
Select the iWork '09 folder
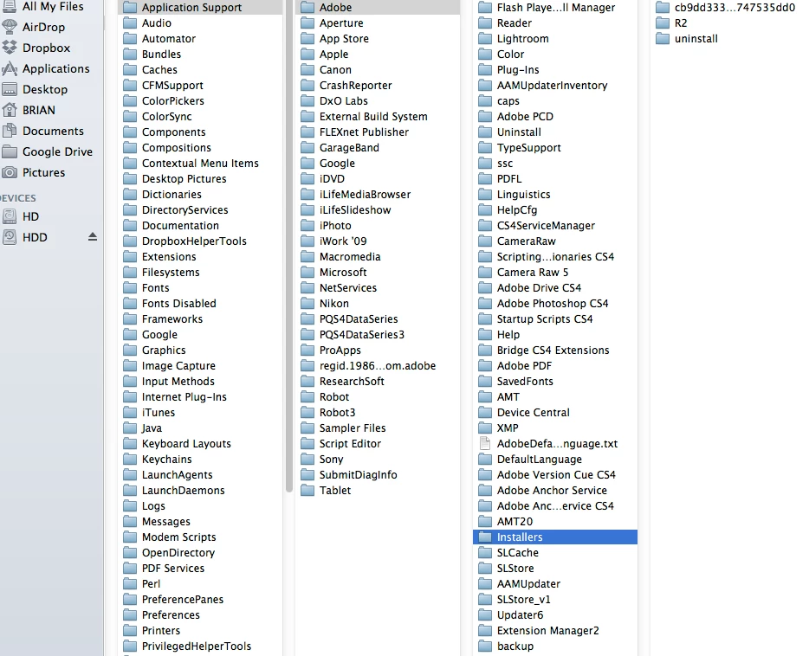[x=378, y=241]
